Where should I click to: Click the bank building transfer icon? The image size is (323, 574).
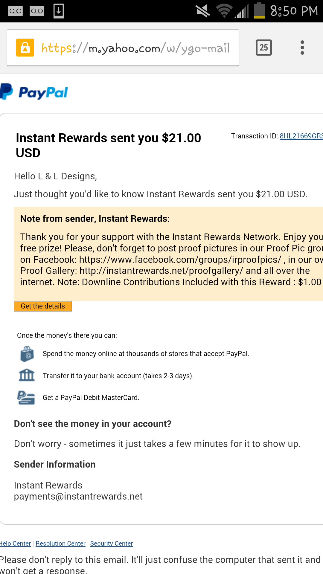point(27,375)
